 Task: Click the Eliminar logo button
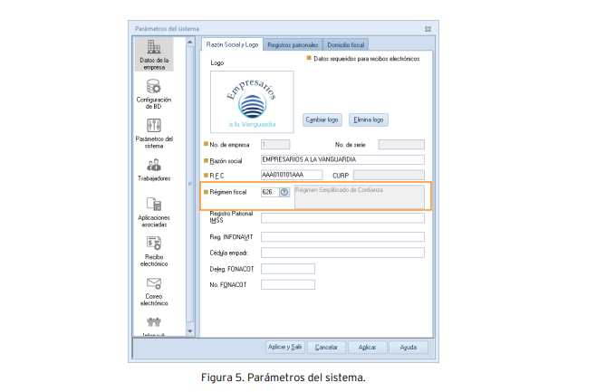pos(369,120)
